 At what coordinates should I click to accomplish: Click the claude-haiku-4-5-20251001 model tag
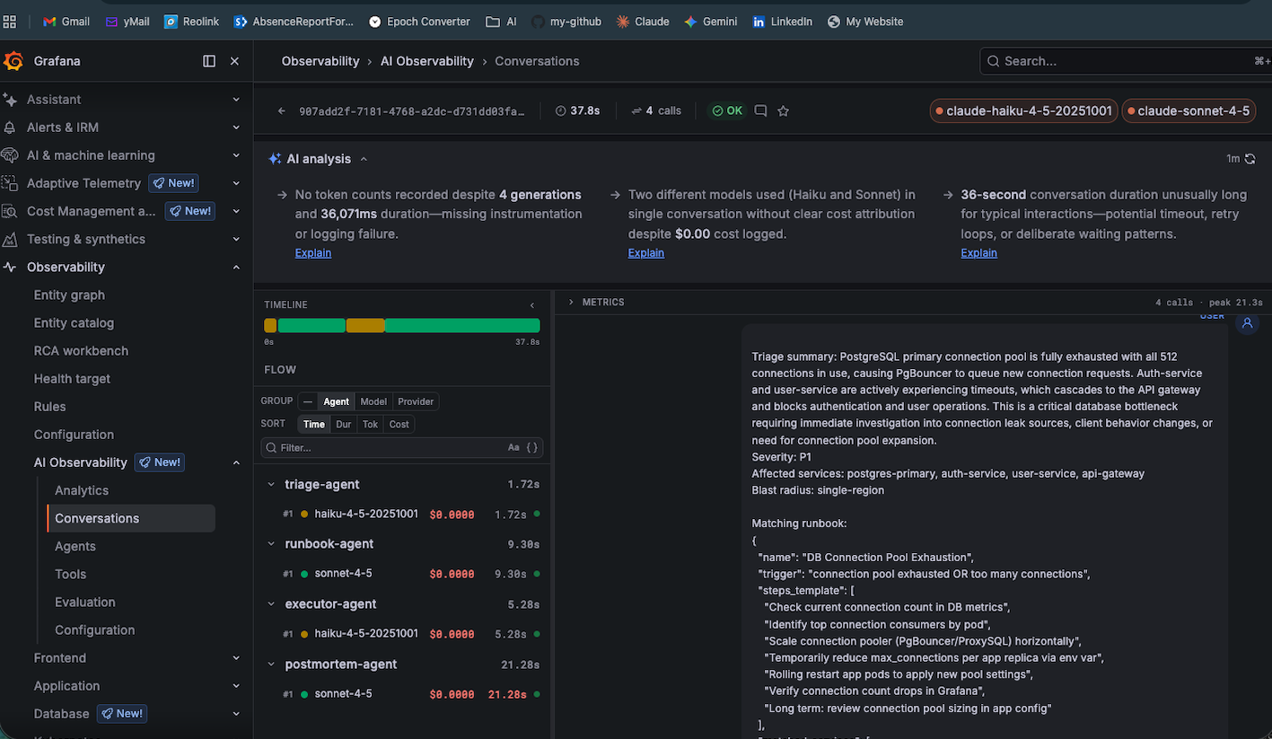click(1023, 111)
